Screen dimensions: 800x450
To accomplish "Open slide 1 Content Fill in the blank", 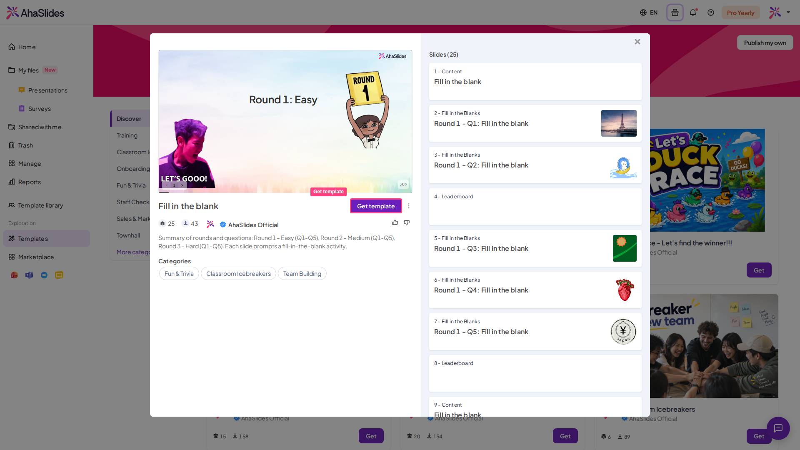I will (x=535, y=82).
